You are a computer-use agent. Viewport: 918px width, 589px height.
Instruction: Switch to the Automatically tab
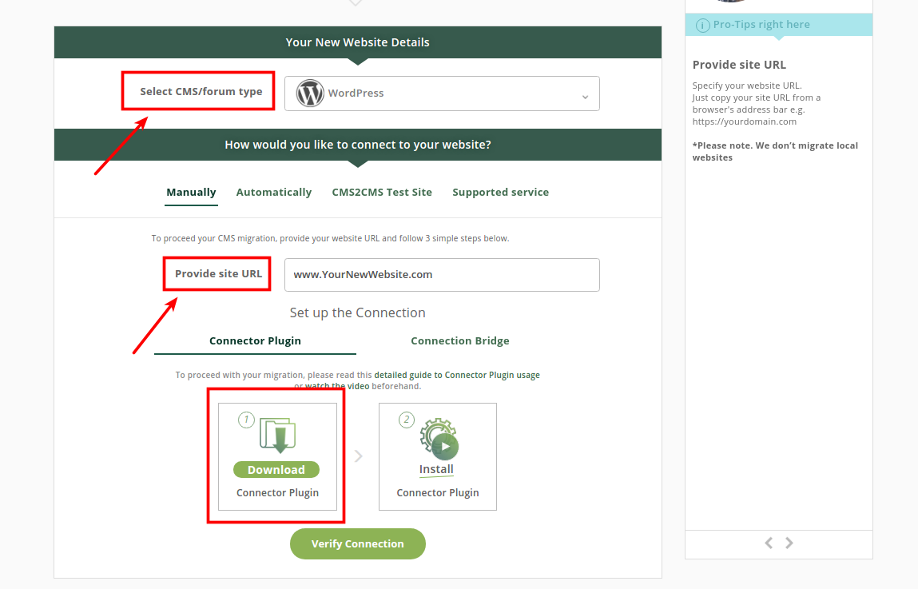point(274,192)
